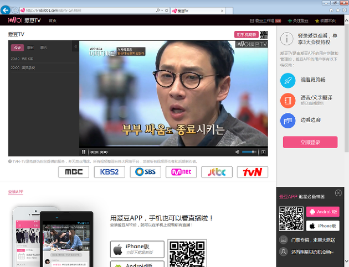Click the large QR code in page body
This screenshot has width=349, height=267.
187,253
